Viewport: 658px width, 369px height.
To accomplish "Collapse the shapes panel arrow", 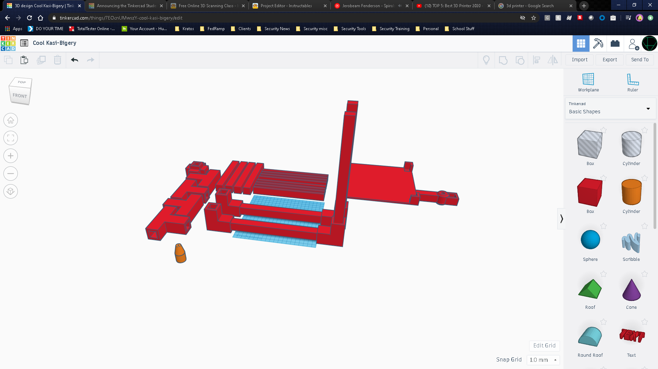I will [x=561, y=219].
